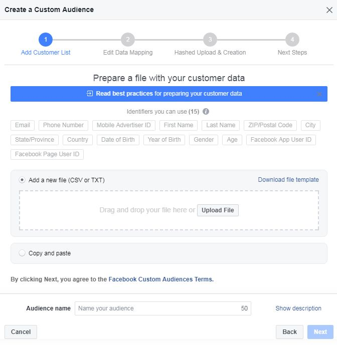Click the Download file template link
The height and width of the screenshot is (345, 337).
(288, 180)
